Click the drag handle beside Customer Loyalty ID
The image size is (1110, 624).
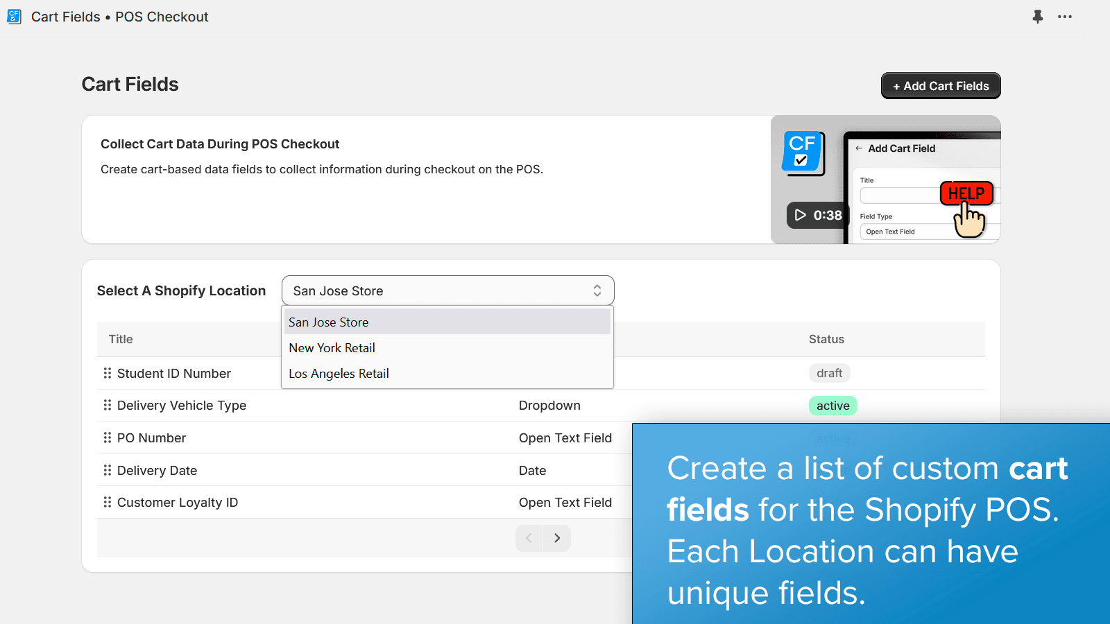point(106,502)
